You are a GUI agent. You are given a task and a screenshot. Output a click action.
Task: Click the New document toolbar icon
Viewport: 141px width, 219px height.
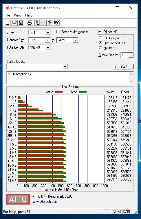click(x=8, y=23)
